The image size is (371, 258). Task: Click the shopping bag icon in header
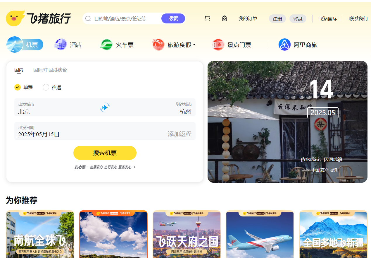tap(224, 18)
